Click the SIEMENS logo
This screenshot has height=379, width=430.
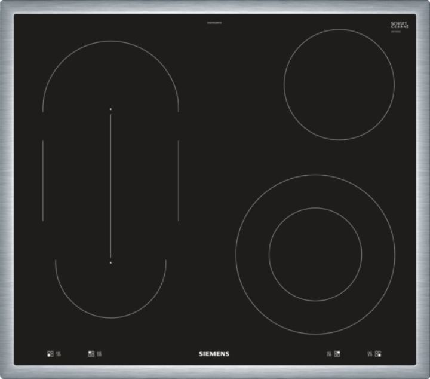(214, 354)
